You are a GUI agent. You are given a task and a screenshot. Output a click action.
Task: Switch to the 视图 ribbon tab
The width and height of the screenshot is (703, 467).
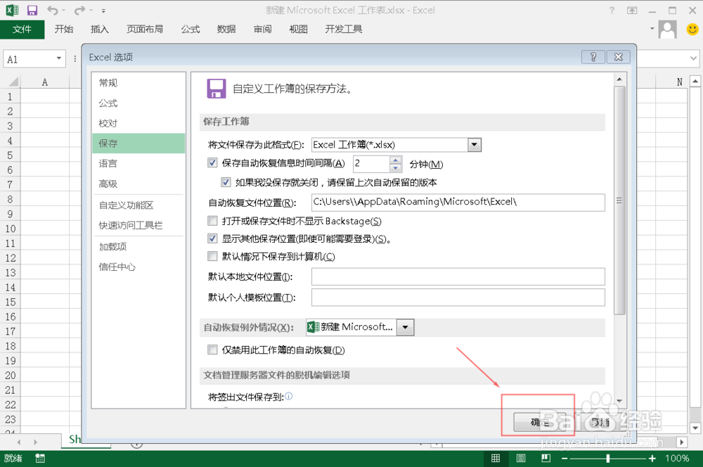tap(299, 29)
